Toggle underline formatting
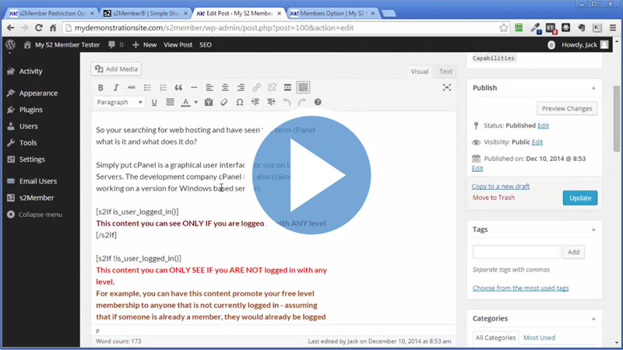 coord(154,103)
